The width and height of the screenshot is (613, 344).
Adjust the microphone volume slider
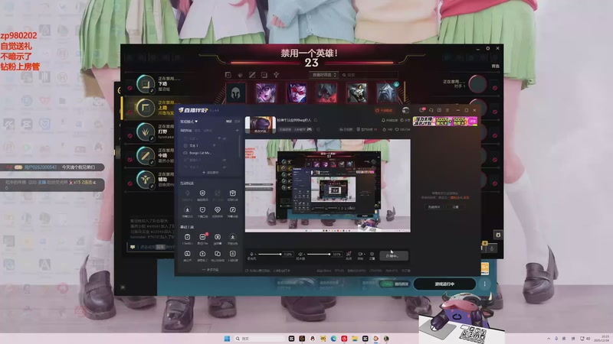[270, 254]
